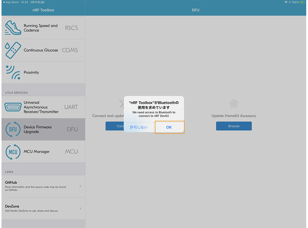Open MCU Manager from the sidebar
The width and height of the screenshot is (308, 228).
point(43,152)
